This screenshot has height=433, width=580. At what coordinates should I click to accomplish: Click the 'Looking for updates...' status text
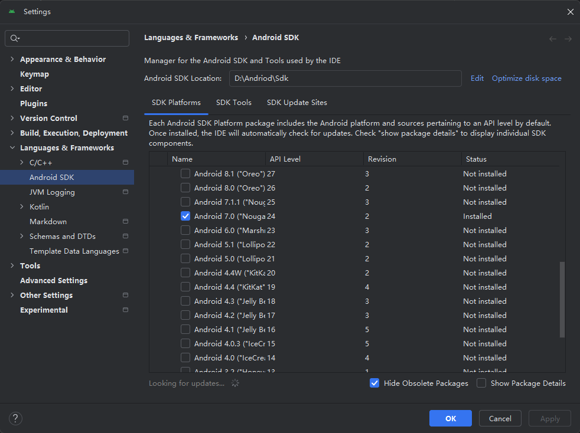pos(187,383)
